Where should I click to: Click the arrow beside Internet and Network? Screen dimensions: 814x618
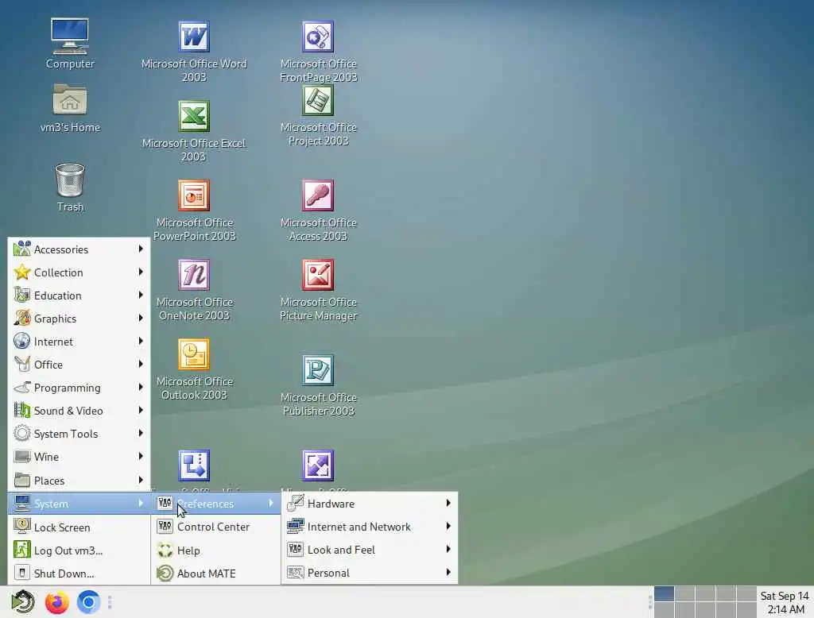[x=448, y=526]
